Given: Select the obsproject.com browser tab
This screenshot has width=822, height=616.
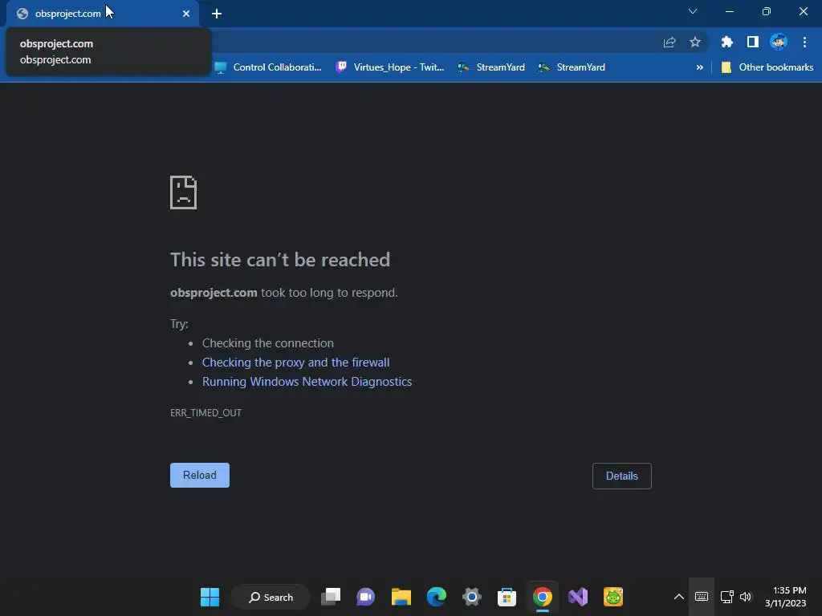Looking at the screenshot, I should tap(102, 14).
